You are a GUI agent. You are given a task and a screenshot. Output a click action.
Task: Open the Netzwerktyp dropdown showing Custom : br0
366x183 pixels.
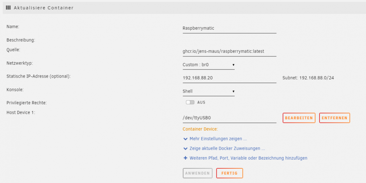click(x=209, y=65)
